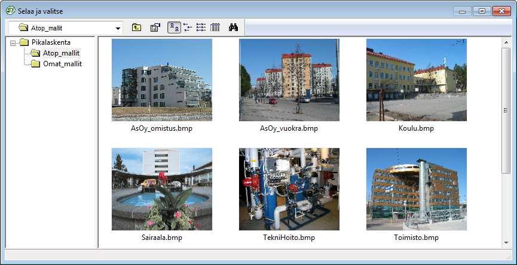Click the Koulu.bmp file name

416,128
